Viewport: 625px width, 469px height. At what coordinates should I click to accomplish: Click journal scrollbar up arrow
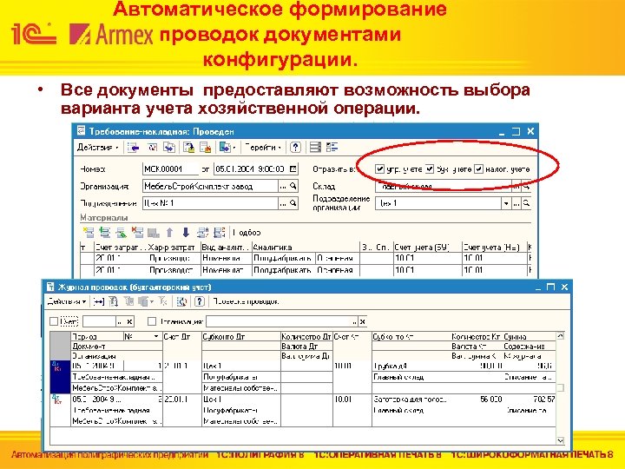pyautogui.click(x=561, y=336)
